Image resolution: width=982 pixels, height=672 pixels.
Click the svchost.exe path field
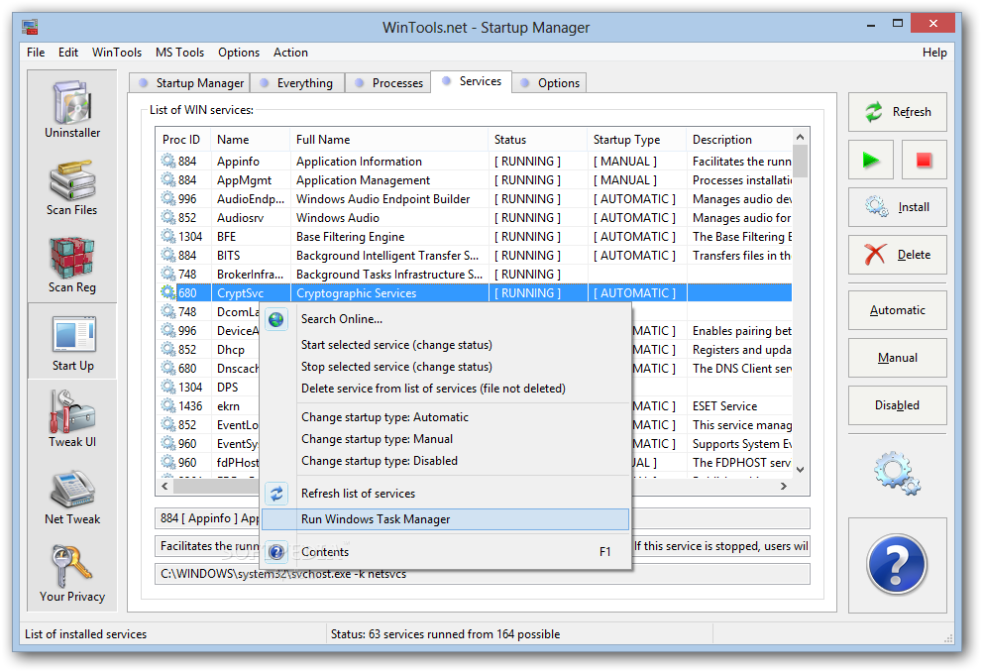point(483,574)
